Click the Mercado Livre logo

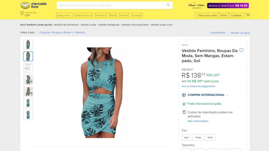[x=33, y=5]
